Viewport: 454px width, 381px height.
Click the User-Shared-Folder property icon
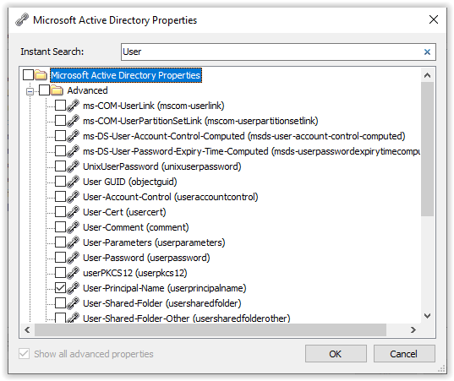click(x=73, y=303)
